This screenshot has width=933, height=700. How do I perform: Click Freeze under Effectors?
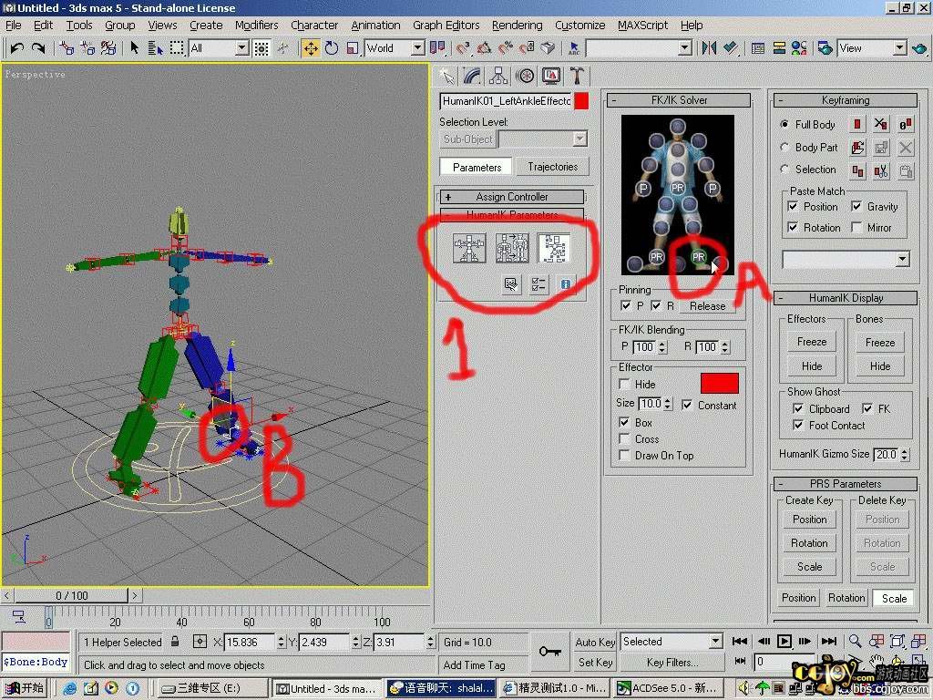[812, 342]
